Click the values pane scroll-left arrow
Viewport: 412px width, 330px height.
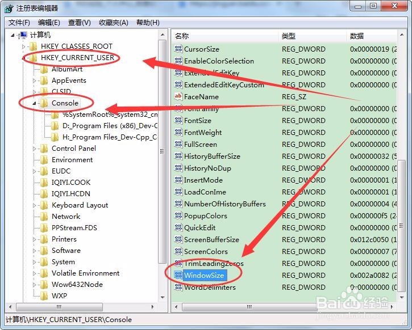click(176, 307)
